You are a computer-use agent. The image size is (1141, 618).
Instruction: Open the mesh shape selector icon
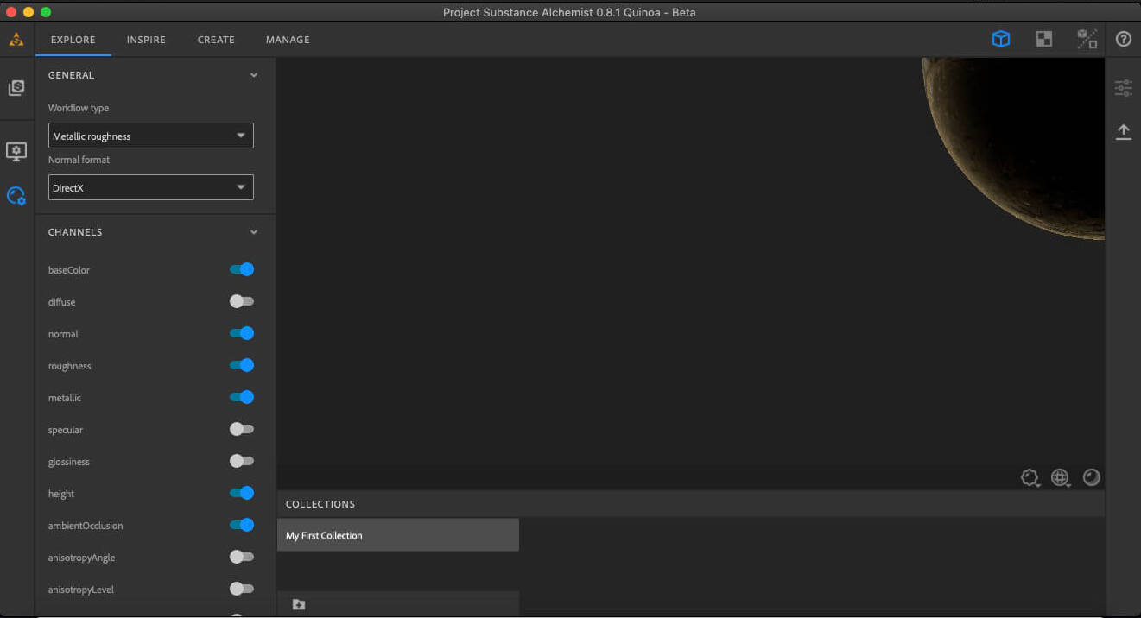click(x=1030, y=477)
